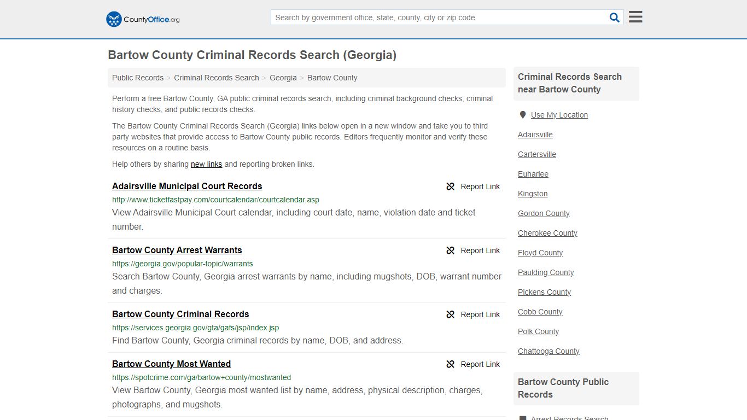747x420 pixels.
Task: Open Cobb County records
Action: tap(540, 312)
